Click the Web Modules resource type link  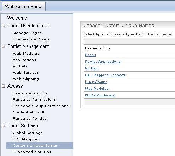[x=97, y=89]
